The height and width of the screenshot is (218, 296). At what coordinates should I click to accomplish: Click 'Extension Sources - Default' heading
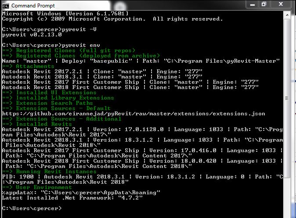(56, 109)
